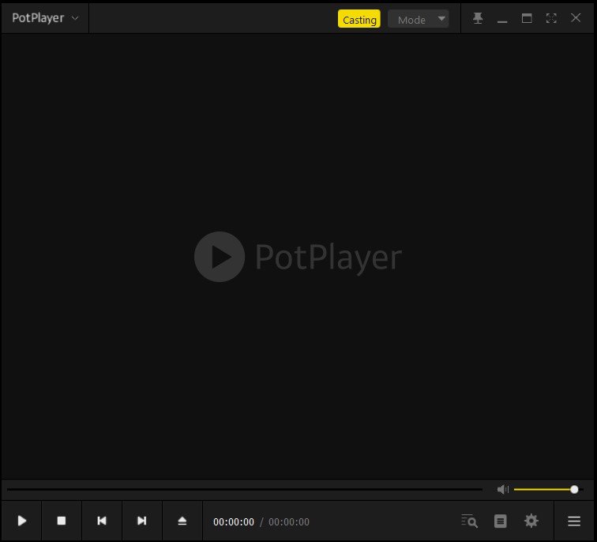This screenshot has width=597, height=542.
Task: Open file with the eject icon
Action: tap(182, 521)
